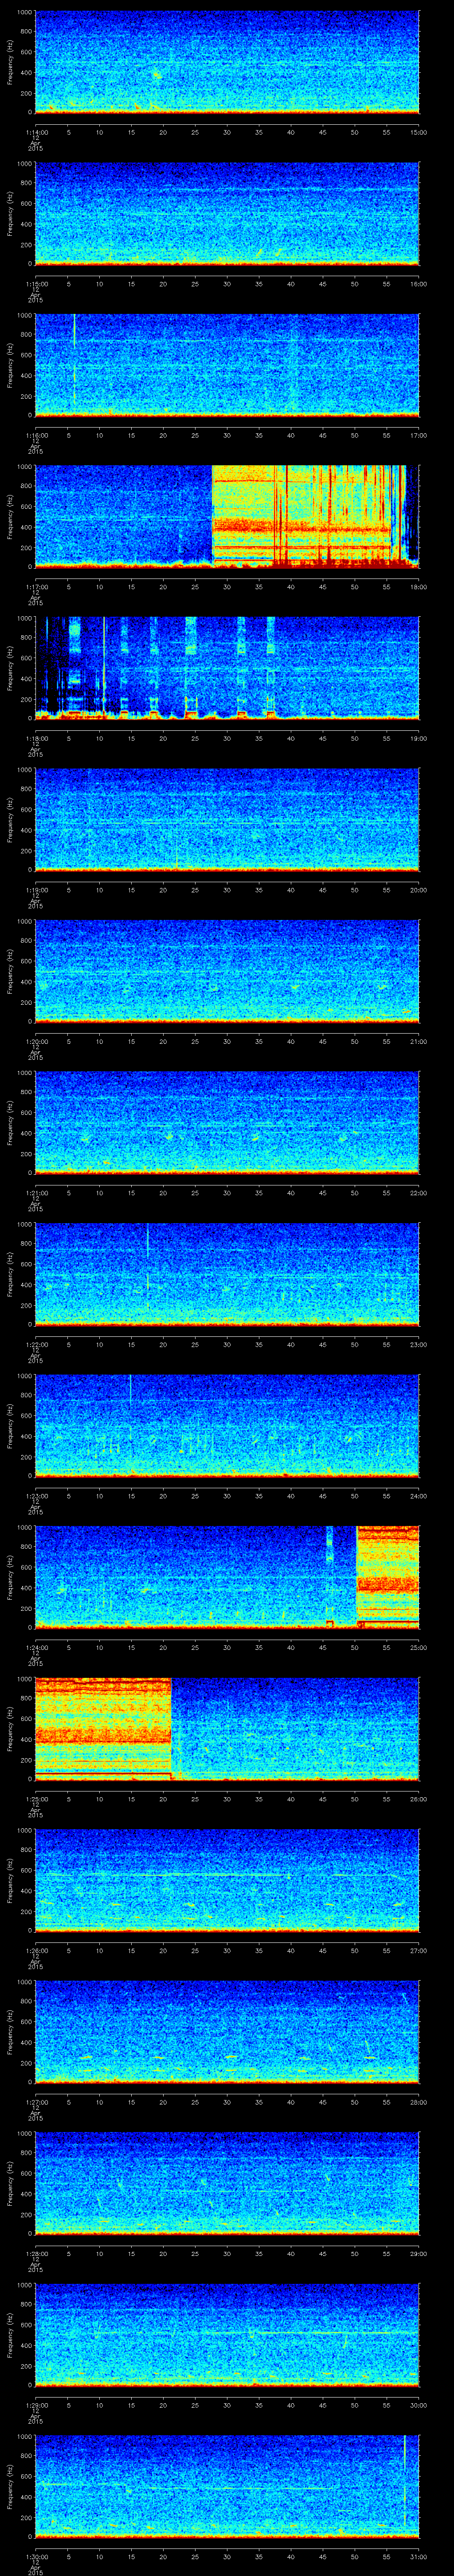Screen dimensions: 454x2576
Task: Select the spectrogram panel starting at 1:14:00
Action: (227, 62)
